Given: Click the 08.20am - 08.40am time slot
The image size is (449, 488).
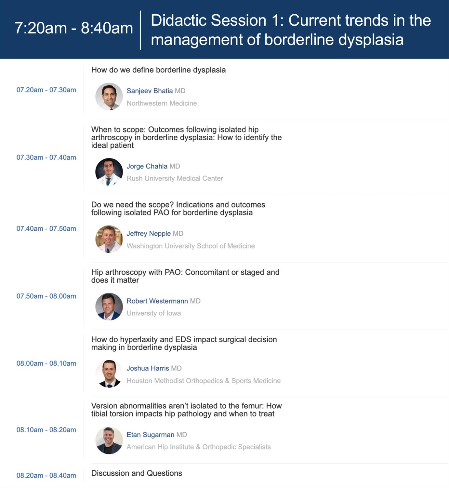Looking at the screenshot, I should pos(46,475).
